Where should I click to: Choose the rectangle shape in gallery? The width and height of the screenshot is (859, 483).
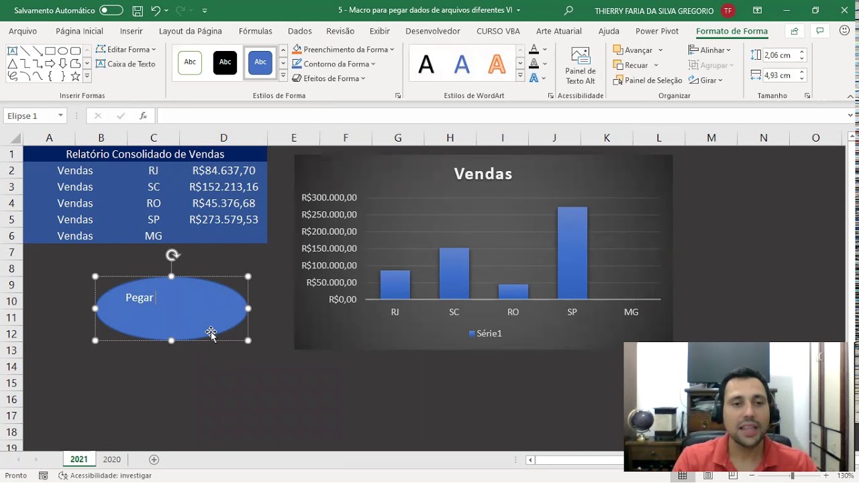click(50, 51)
